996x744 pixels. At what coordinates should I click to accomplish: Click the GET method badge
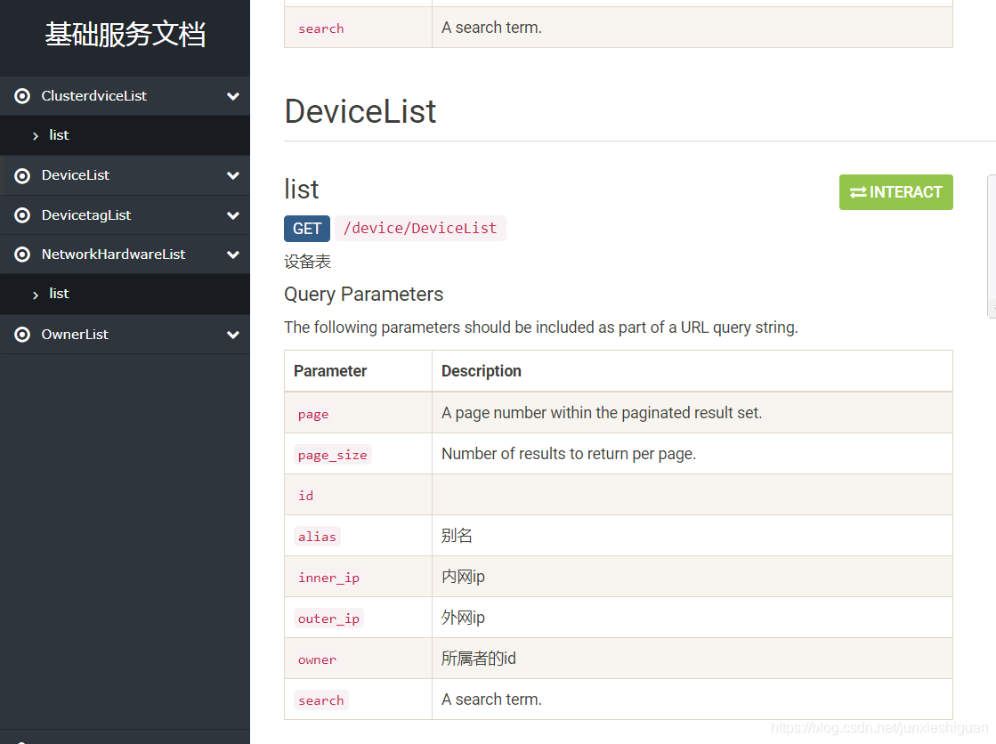tap(307, 229)
